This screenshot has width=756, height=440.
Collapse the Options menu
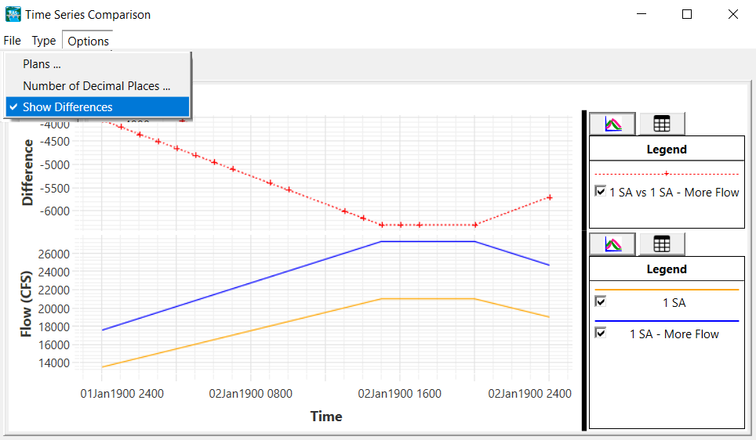pos(88,41)
